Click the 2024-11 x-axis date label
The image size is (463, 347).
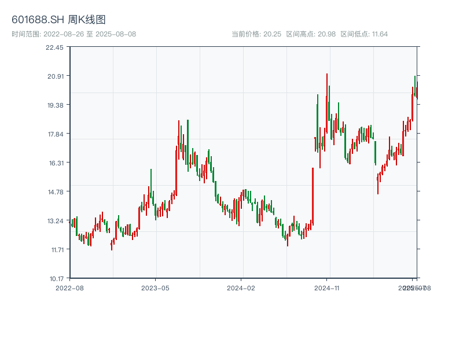coord(327,287)
